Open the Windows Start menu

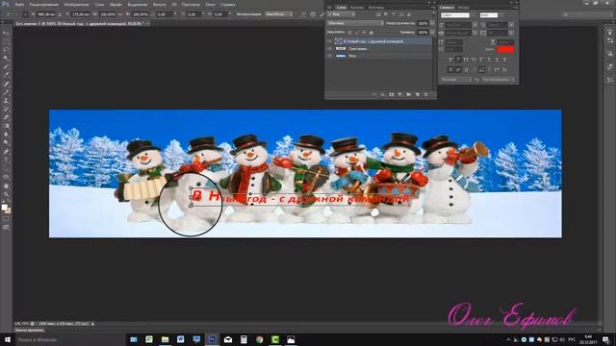tap(7, 339)
